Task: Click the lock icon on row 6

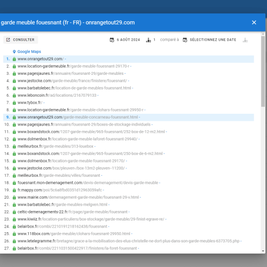Action: click(x=14, y=96)
